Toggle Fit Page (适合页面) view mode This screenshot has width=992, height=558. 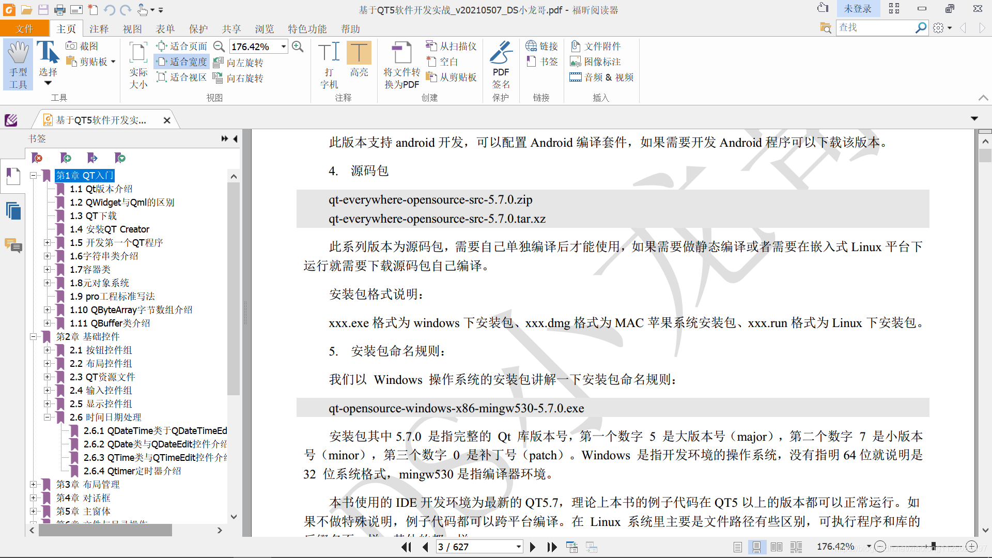(182, 47)
